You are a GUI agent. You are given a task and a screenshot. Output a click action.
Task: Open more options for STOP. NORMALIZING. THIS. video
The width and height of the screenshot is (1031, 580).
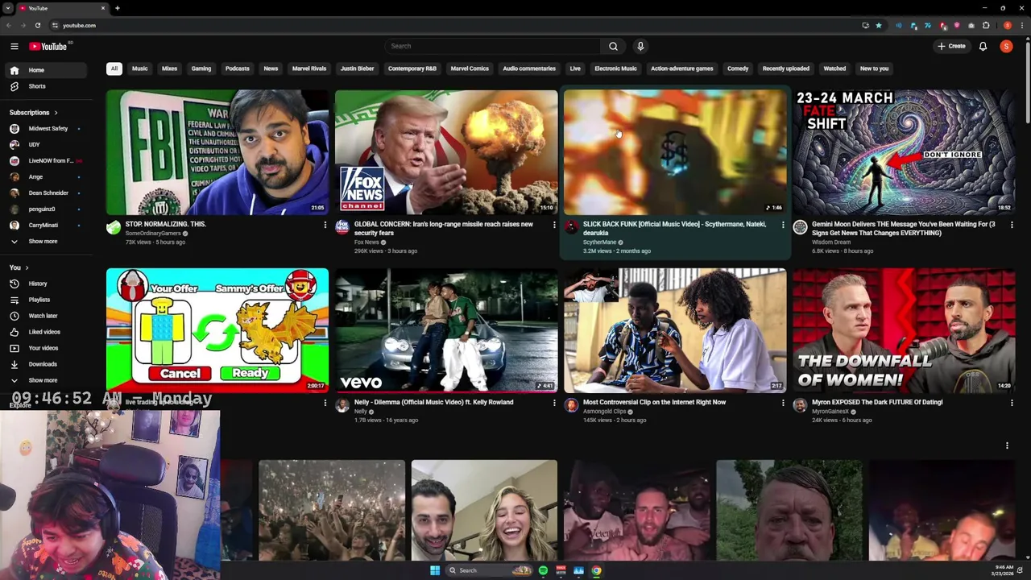point(325,225)
